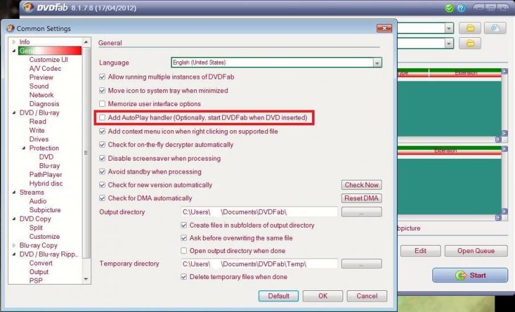Image resolution: width=515 pixels, height=312 pixels.
Task: Collapse the Streams tree node
Action: click(14, 192)
